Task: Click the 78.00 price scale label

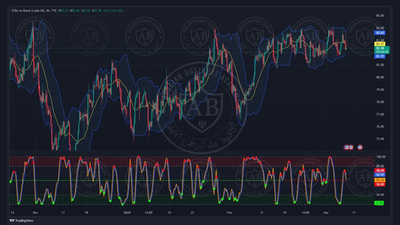Action: point(380,102)
